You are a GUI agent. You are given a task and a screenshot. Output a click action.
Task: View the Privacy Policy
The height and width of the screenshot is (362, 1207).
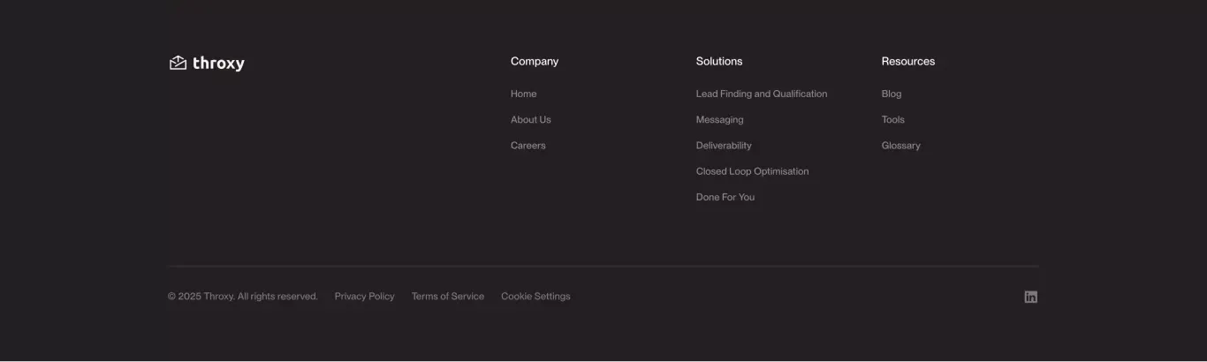pyautogui.click(x=364, y=297)
